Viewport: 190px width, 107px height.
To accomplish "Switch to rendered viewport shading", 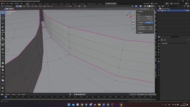I will 153,6.
